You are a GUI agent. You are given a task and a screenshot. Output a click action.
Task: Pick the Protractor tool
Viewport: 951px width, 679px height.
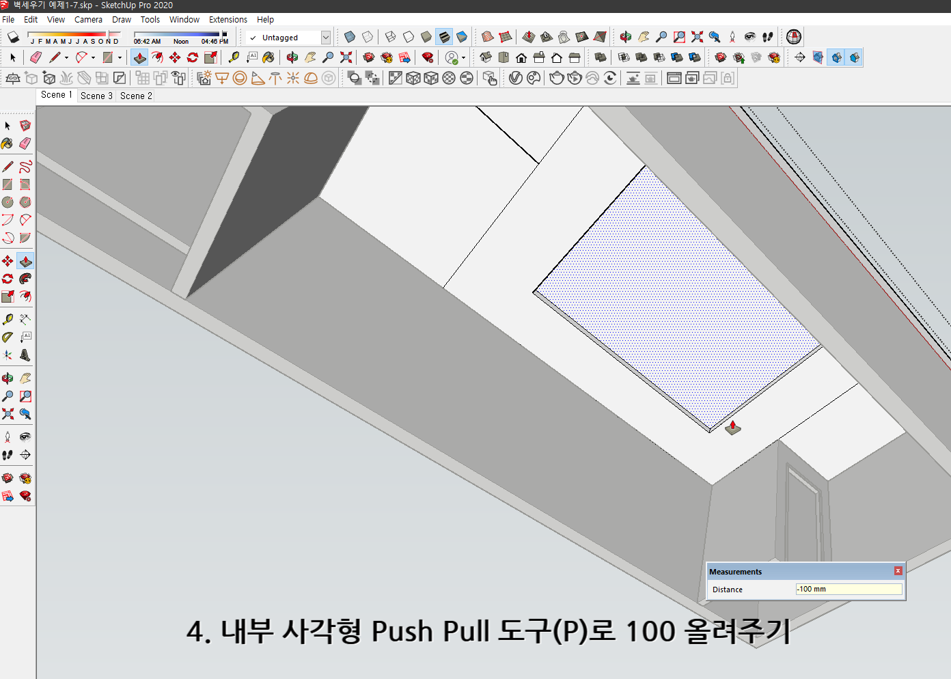8,337
